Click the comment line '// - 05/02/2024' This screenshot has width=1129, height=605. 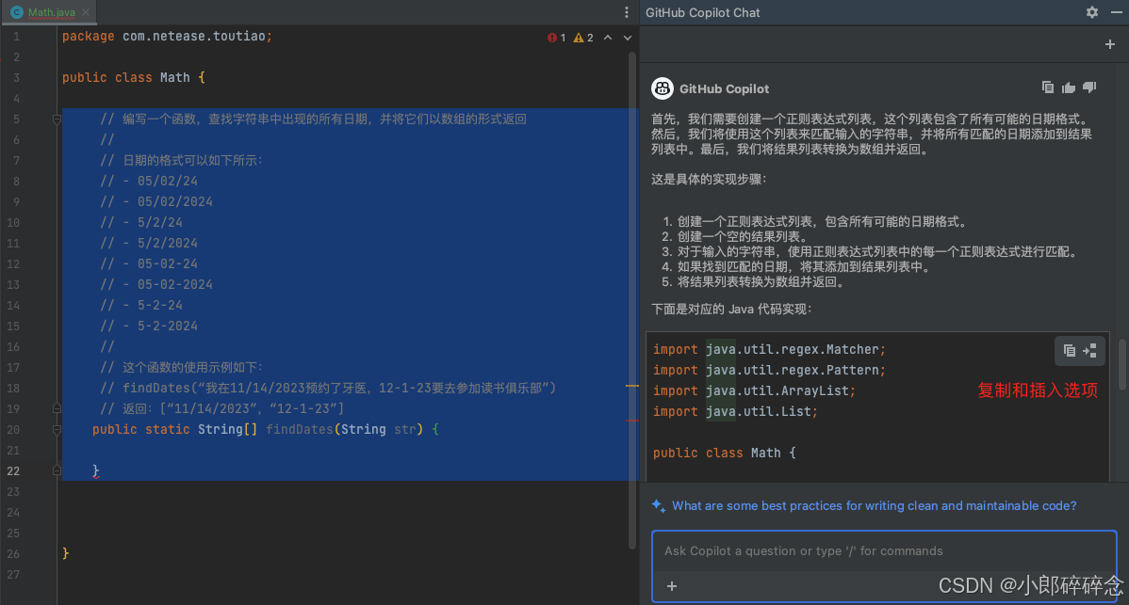point(156,202)
